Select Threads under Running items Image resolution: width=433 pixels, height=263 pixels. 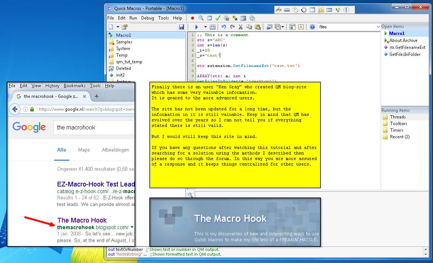tap(398, 117)
